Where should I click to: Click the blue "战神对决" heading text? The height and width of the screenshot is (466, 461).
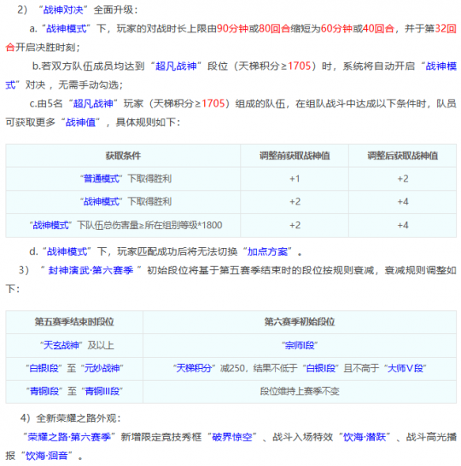63,10
